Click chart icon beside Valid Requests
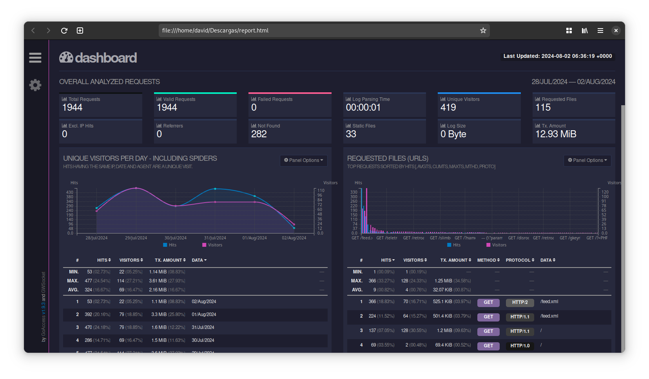Image resolution: width=649 pixels, height=379 pixels. (x=159, y=99)
